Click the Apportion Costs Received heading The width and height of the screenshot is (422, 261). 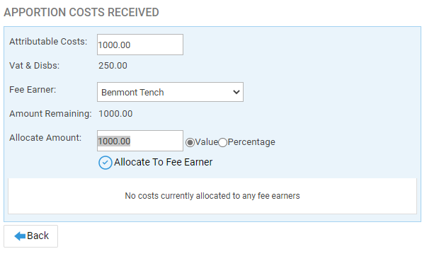tap(81, 12)
